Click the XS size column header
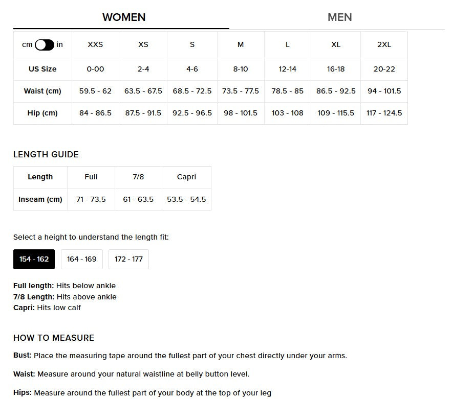 [143, 45]
